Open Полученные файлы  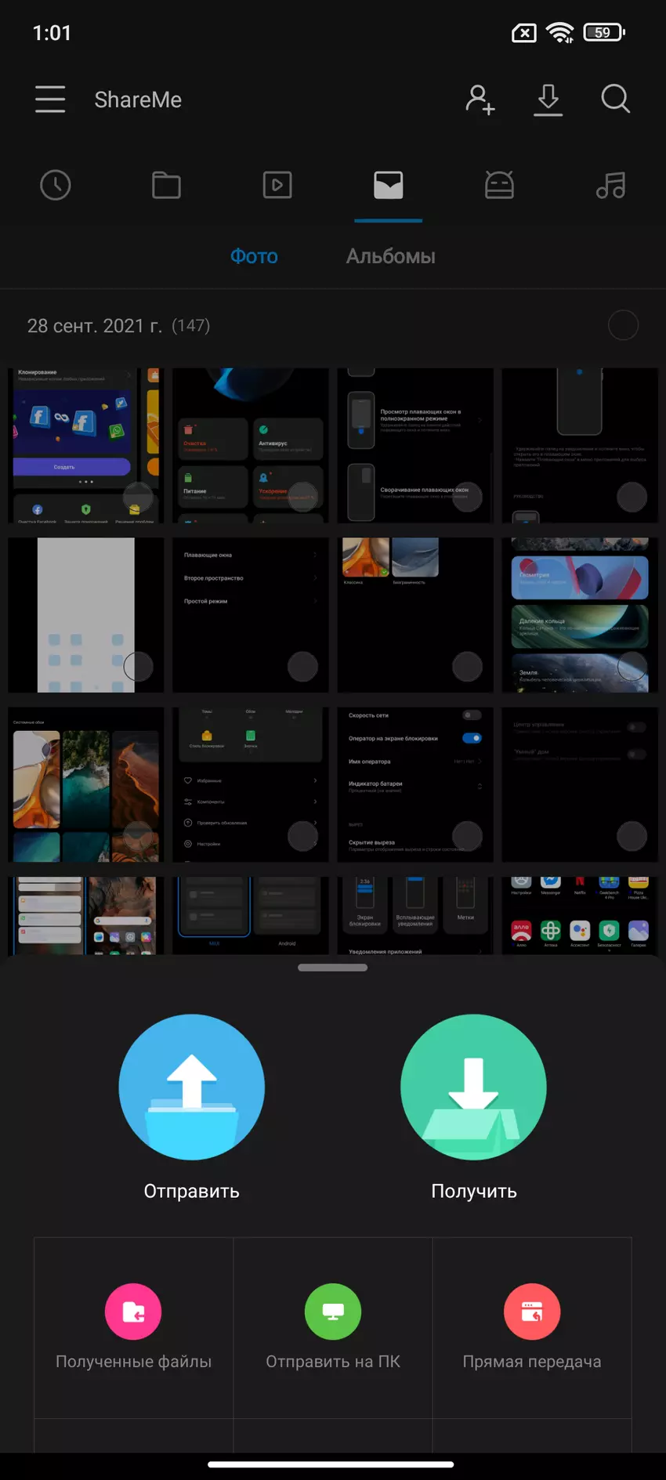click(x=133, y=1327)
